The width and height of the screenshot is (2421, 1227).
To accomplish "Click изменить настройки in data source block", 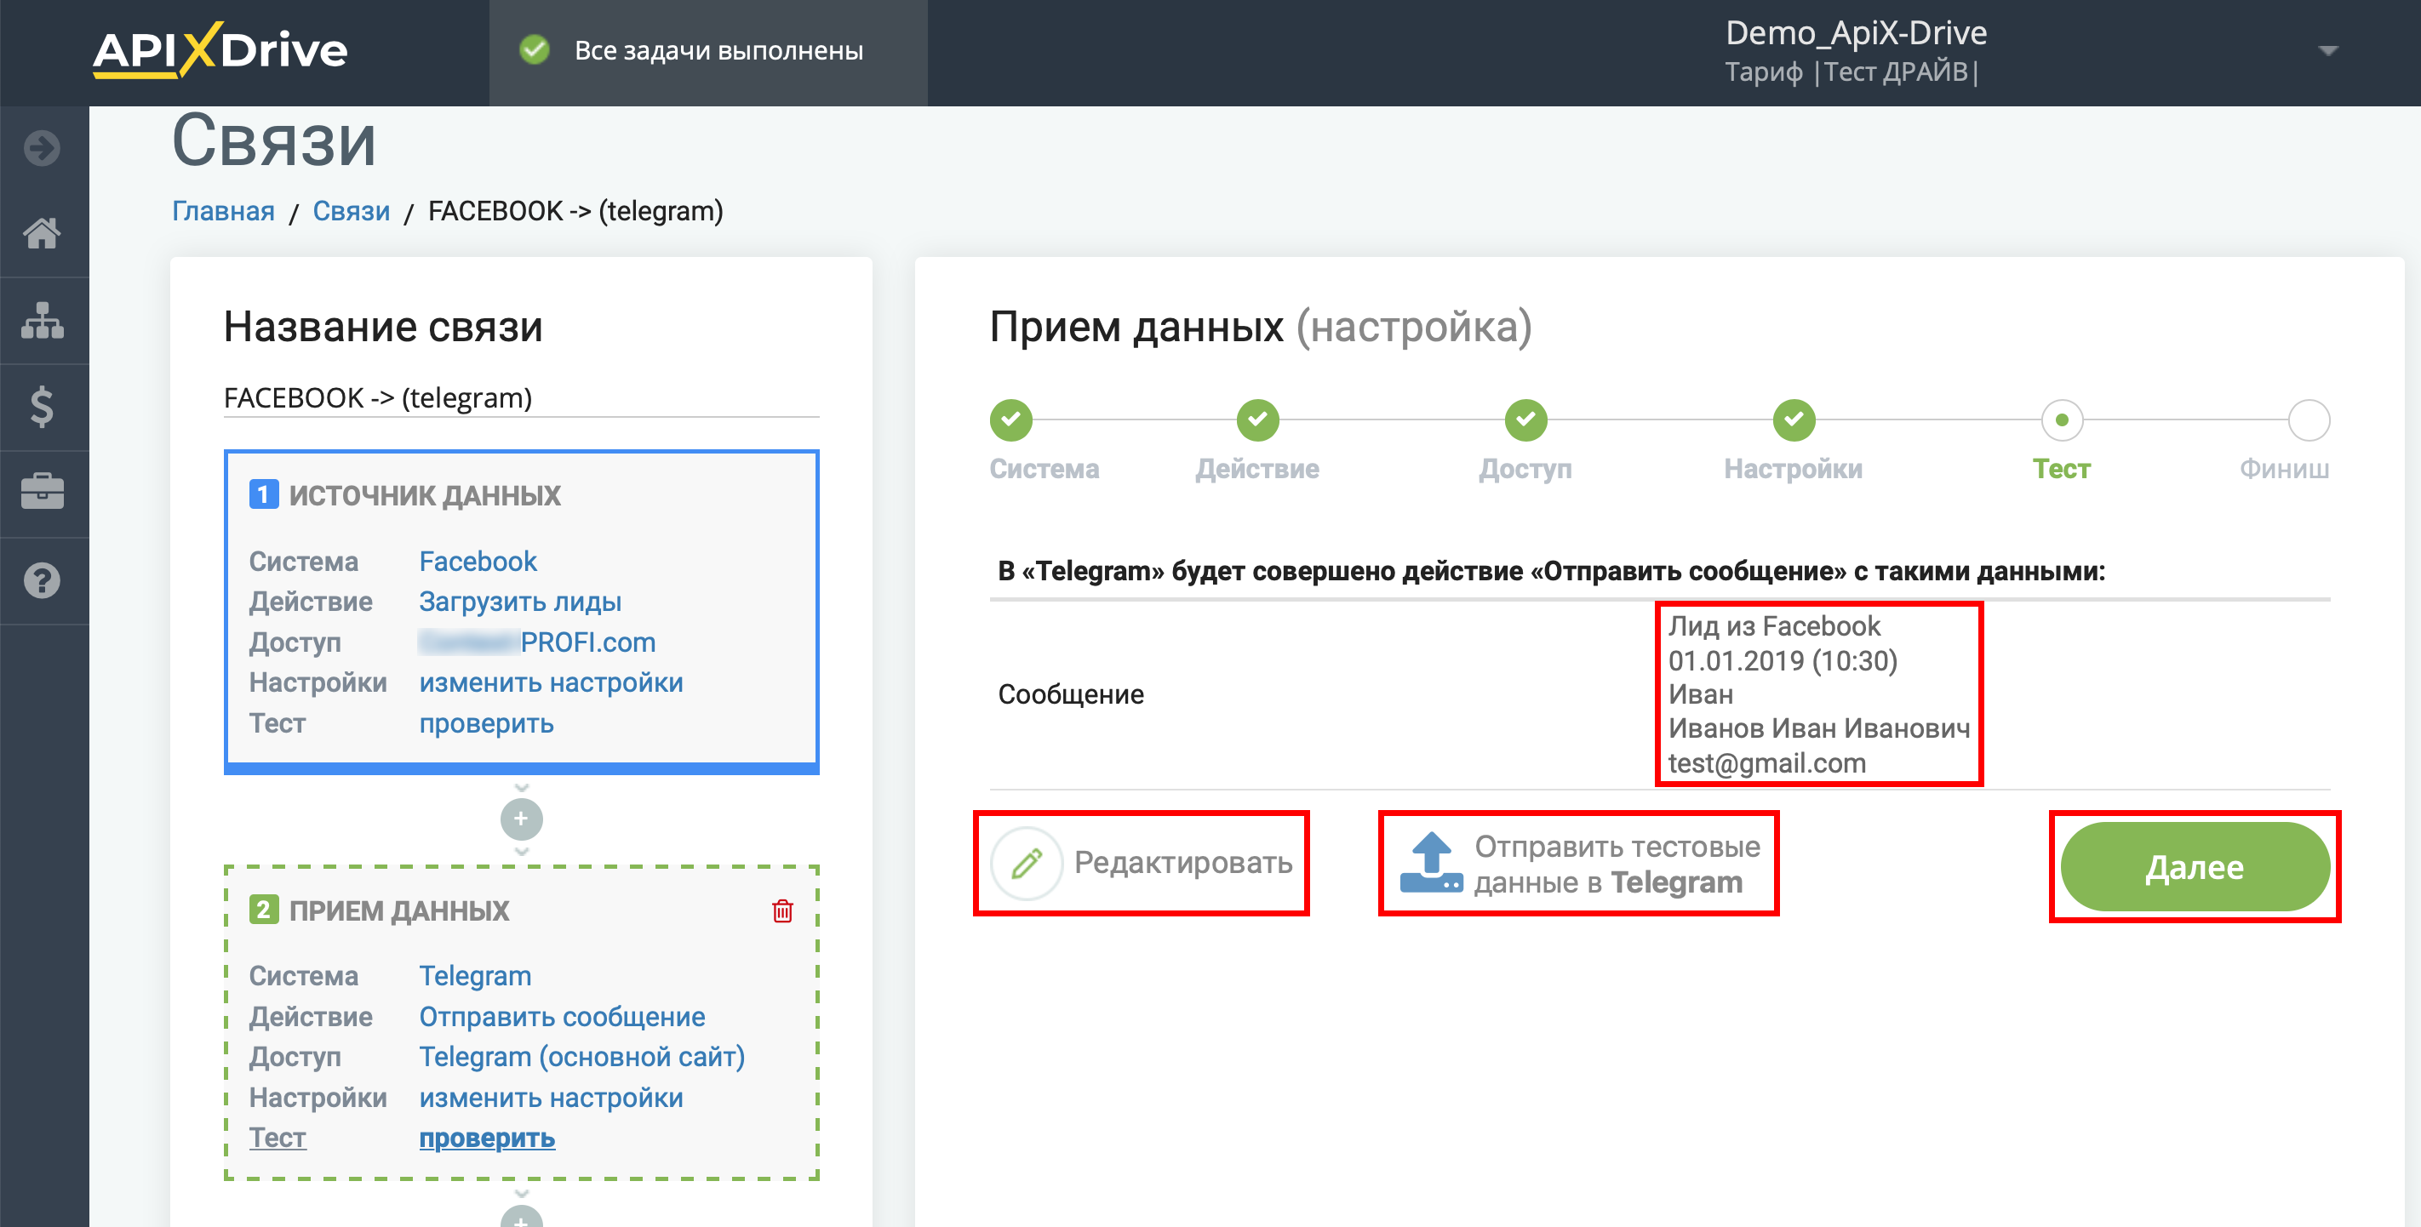I will [x=551, y=682].
